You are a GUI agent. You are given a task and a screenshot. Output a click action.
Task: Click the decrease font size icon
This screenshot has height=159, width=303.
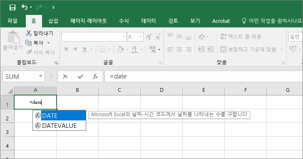click(158, 37)
